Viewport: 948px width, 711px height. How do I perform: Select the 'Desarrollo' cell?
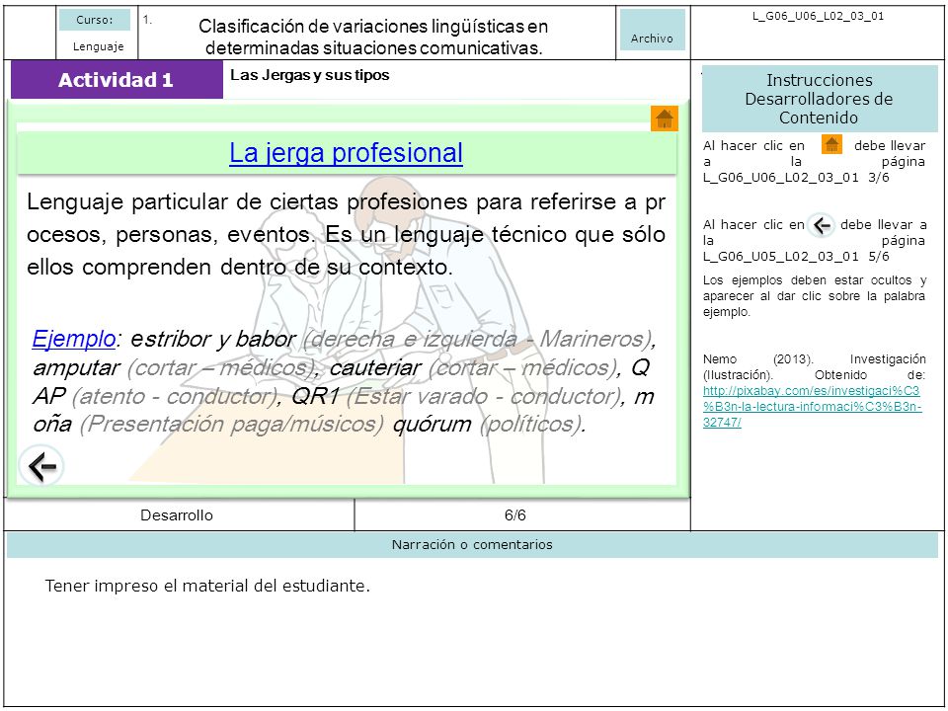click(177, 515)
